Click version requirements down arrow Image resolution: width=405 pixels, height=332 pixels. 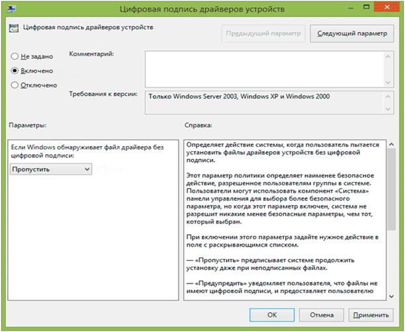(x=388, y=109)
